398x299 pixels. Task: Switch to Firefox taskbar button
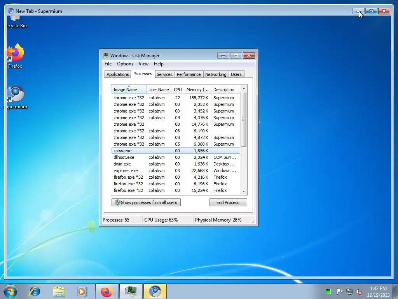point(106,291)
